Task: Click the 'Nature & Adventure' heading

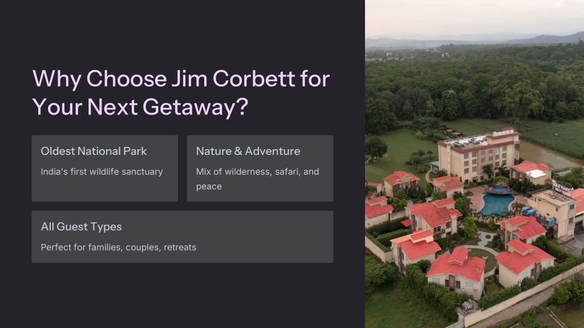Action: [x=248, y=151]
